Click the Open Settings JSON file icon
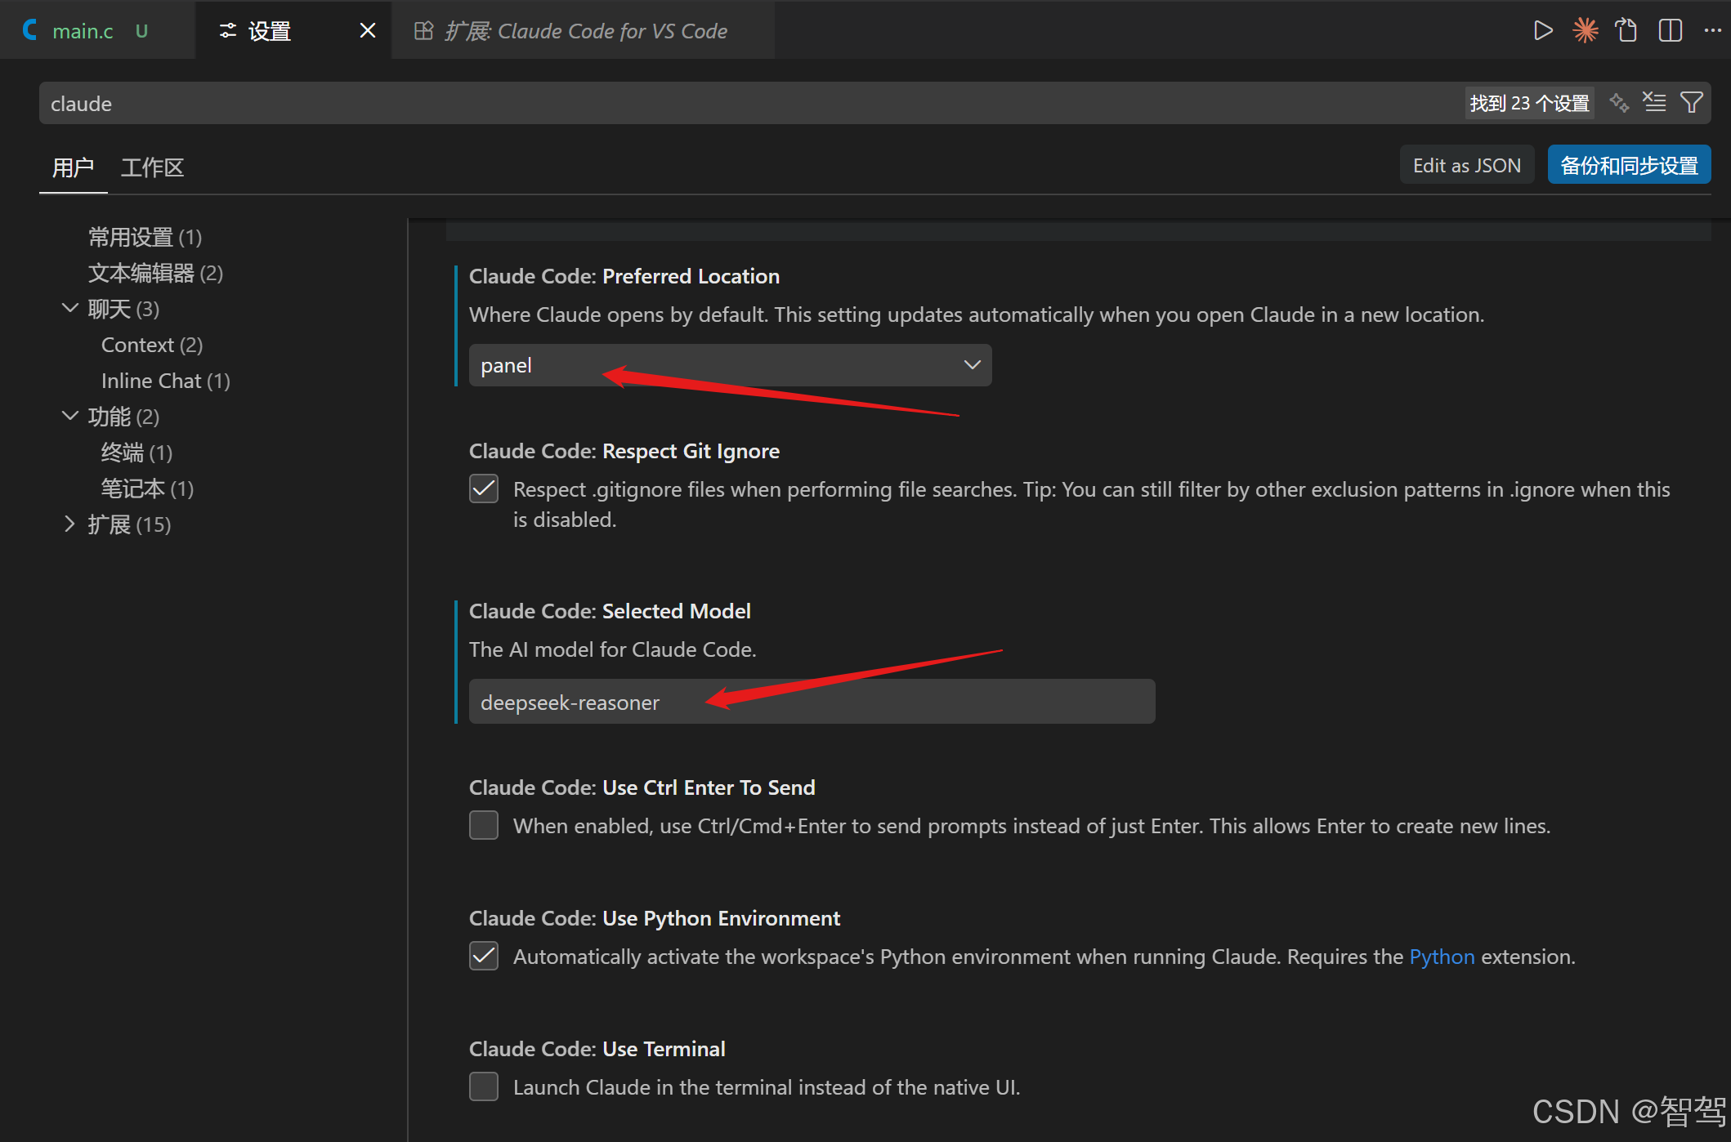The width and height of the screenshot is (1731, 1142). coord(1626,31)
